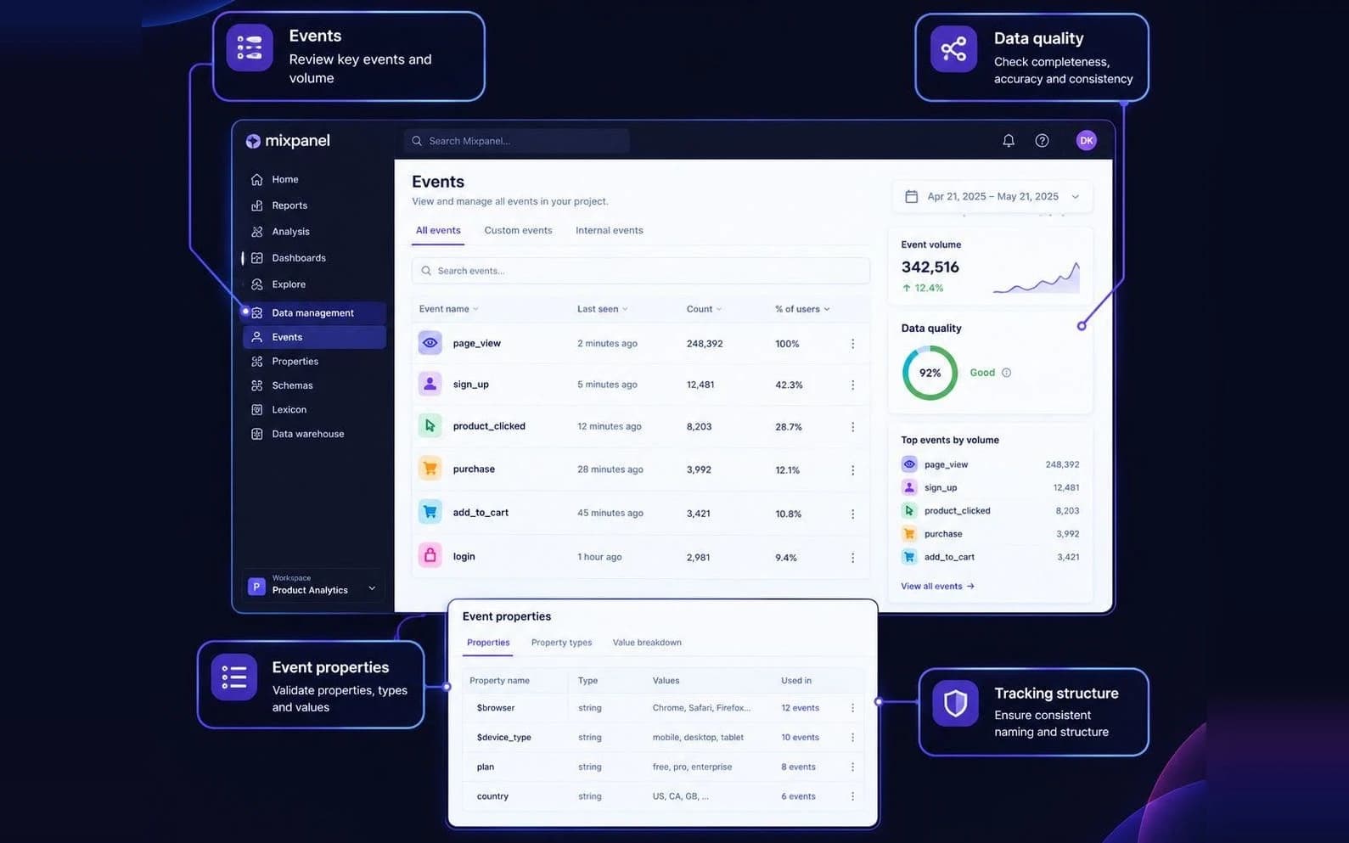
Task: Sort by Count column
Action: click(x=704, y=309)
